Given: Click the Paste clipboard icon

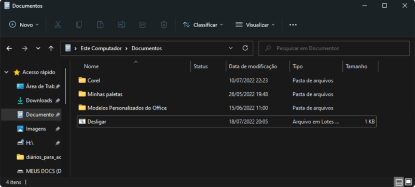Looking at the screenshot, I should 100,25.
